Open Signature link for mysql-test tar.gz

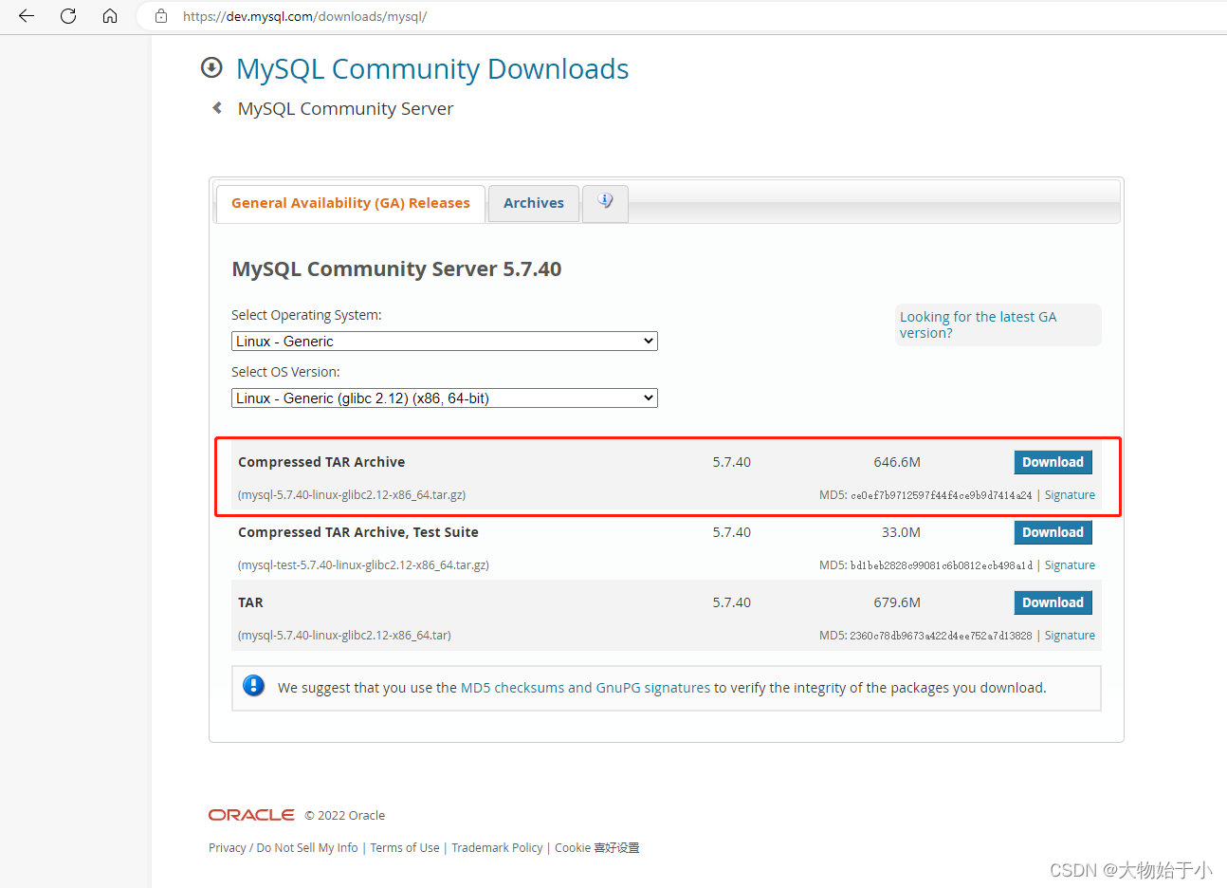tap(1070, 565)
